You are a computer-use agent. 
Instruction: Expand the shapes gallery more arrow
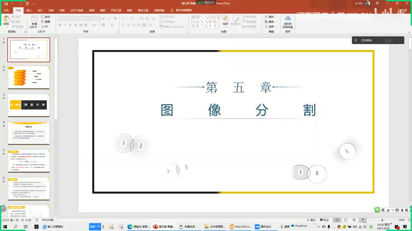pos(219,26)
